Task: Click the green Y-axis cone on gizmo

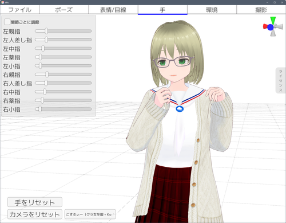Action: pos(273,20)
